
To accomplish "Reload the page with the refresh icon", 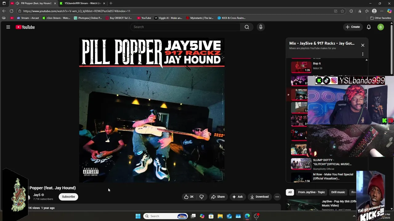I will click(x=11, y=11).
